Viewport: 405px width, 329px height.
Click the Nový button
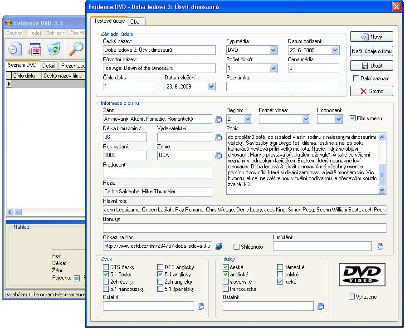(371, 37)
